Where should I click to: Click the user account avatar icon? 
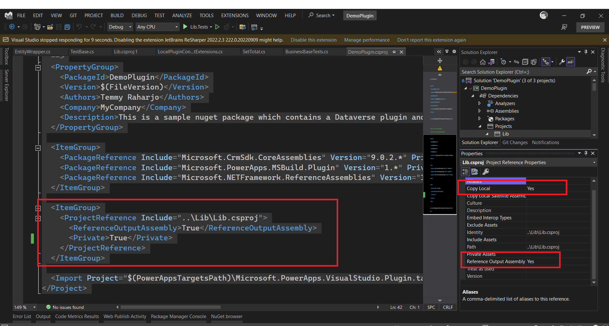pyautogui.click(x=544, y=15)
